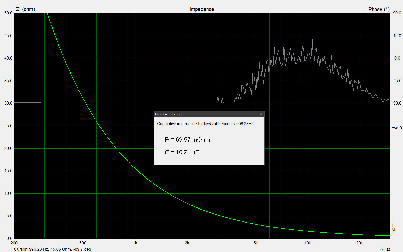This screenshot has height=252, width=403.
Task: Click the F(Hz) axis label
Action: (x=384, y=249)
